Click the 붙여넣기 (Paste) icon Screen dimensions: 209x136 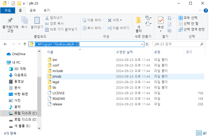pyautogui.click(x=37, y=23)
